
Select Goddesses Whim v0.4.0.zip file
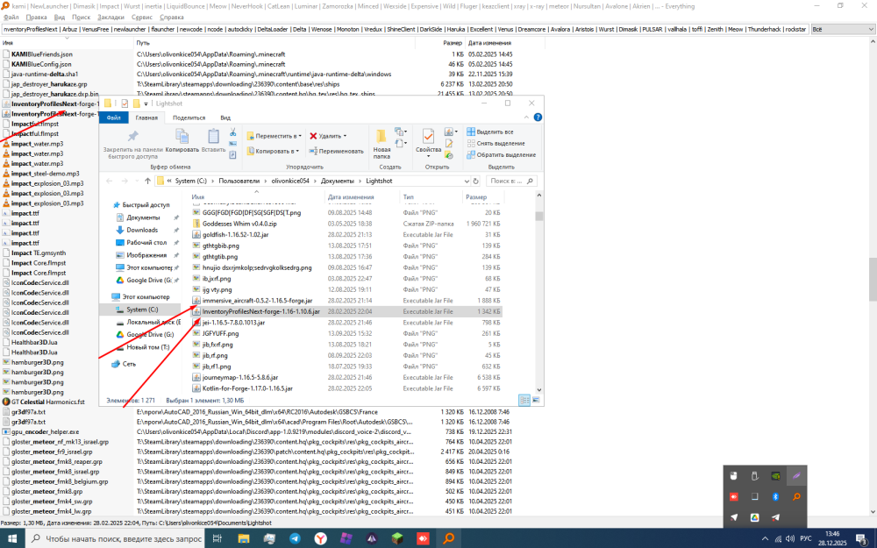click(239, 223)
